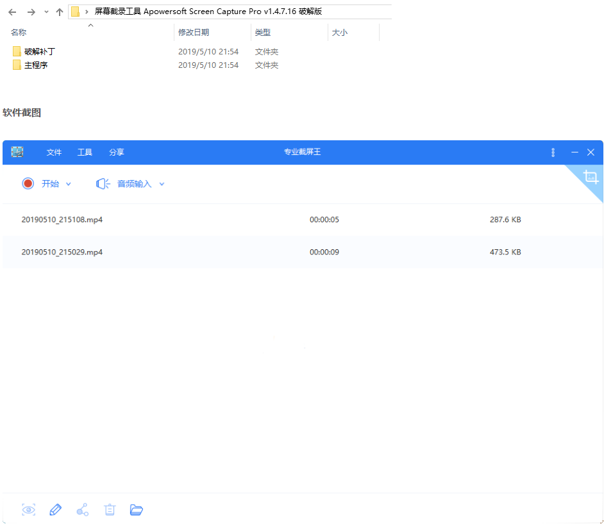Select the preview eye icon in bottom toolbar
The image size is (604, 524).
pyautogui.click(x=28, y=509)
